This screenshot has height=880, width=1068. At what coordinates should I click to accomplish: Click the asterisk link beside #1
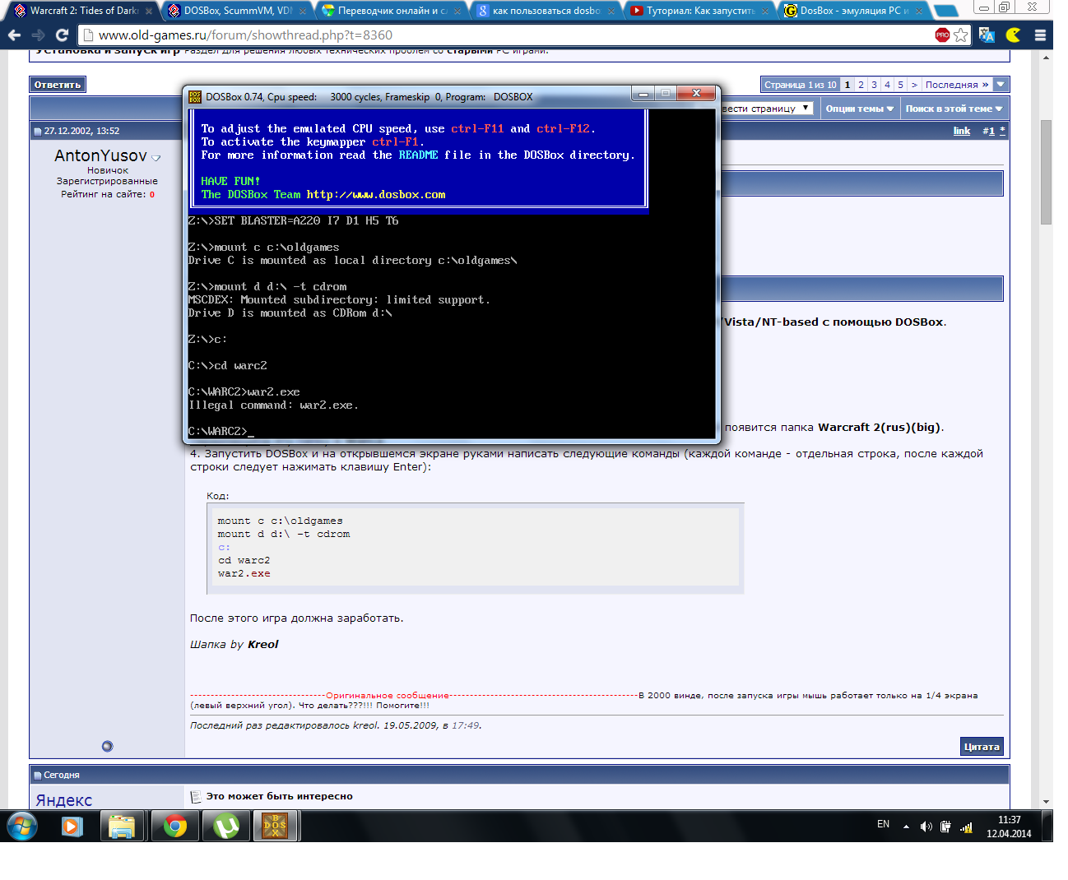tap(1002, 130)
